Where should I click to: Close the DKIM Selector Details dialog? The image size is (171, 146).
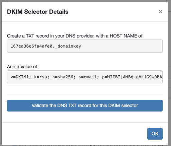click(x=160, y=12)
